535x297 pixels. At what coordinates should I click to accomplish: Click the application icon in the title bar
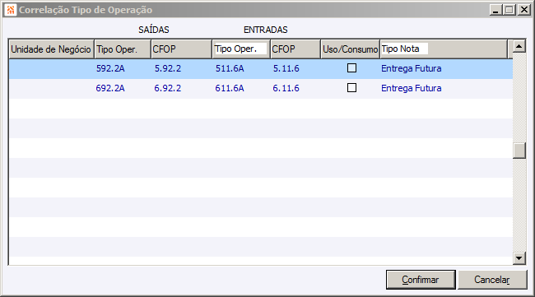[10, 10]
